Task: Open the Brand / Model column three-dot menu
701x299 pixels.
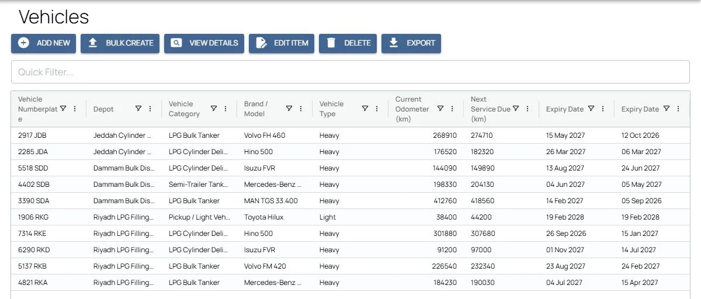Action: pos(301,109)
